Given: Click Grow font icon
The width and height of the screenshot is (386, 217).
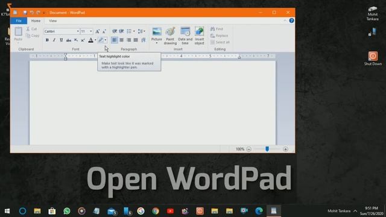Looking at the screenshot, I should click(x=98, y=31).
